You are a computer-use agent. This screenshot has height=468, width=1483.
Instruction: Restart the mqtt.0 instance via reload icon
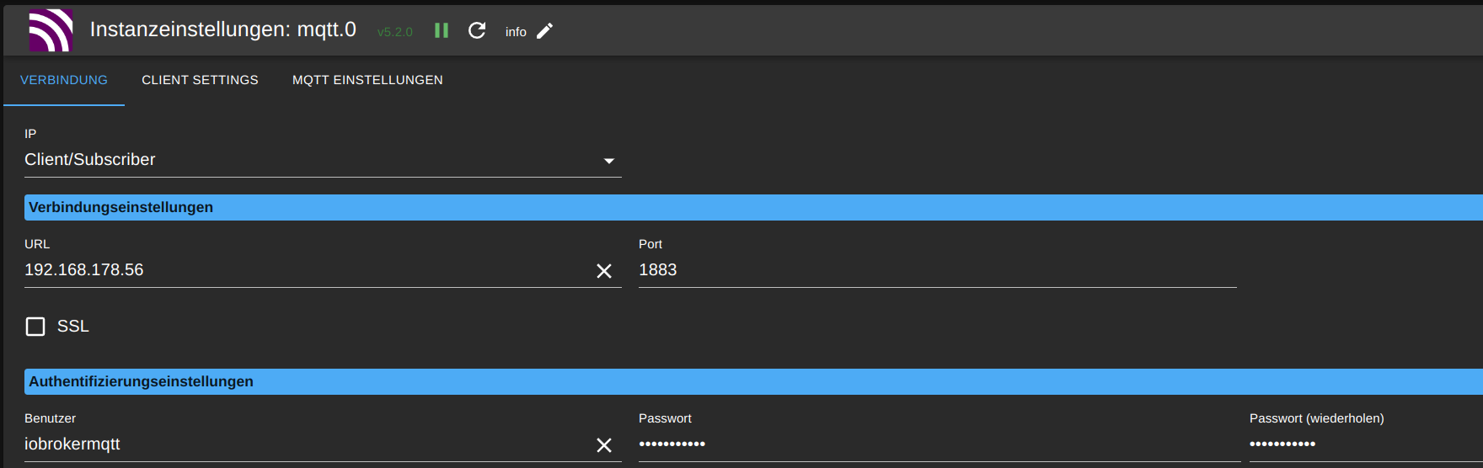tap(477, 30)
